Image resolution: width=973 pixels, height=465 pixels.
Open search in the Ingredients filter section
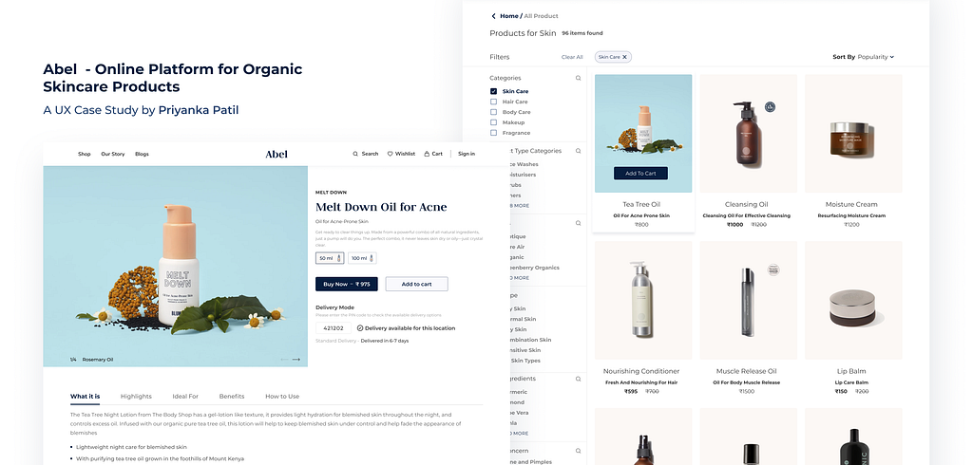579,379
